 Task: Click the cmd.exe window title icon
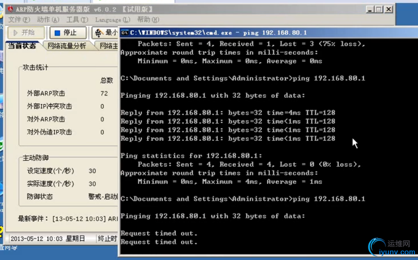coord(124,33)
